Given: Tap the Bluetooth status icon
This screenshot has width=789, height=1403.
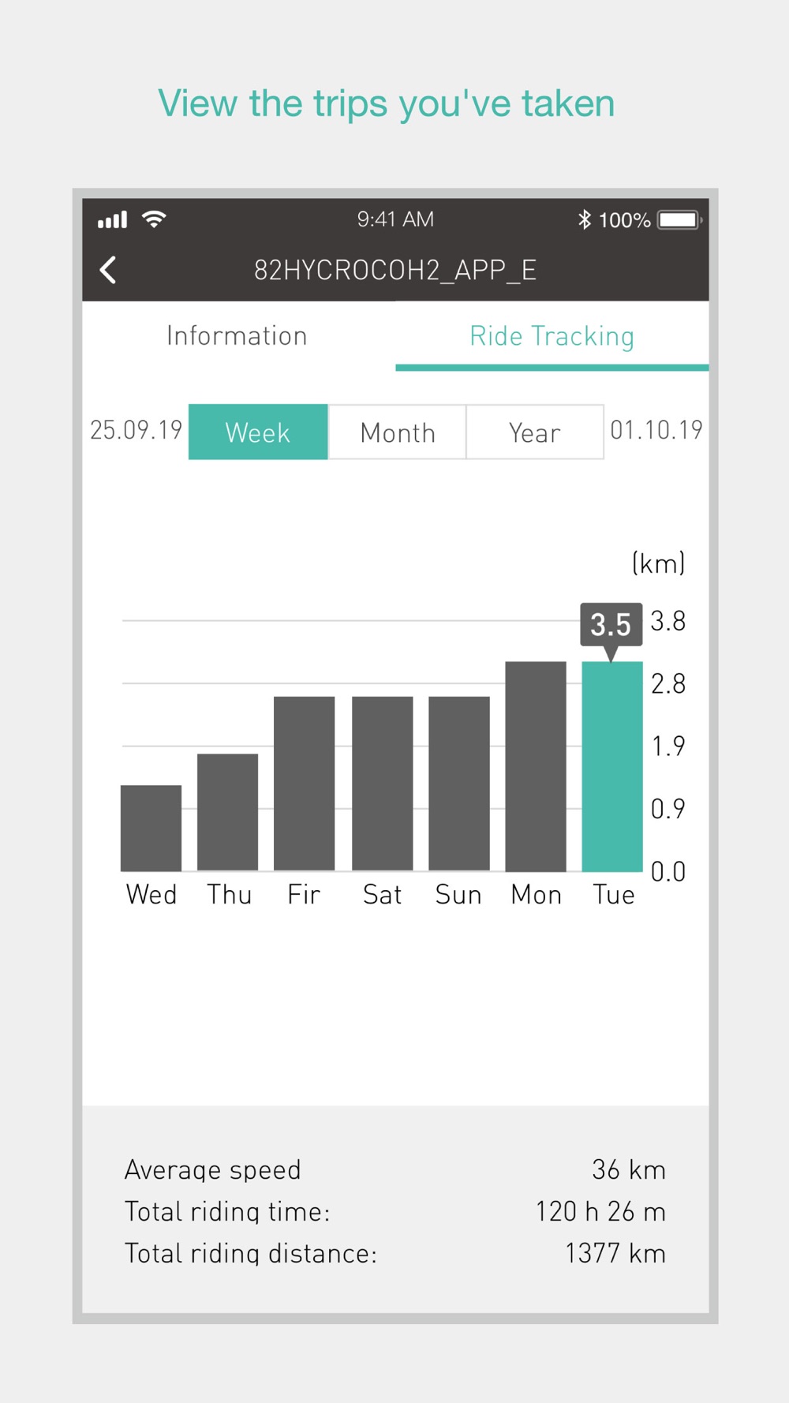Looking at the screenshot, I should (x=584, y=219).
